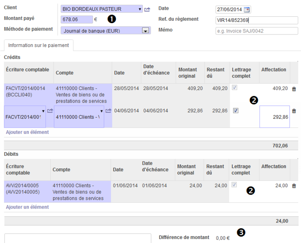Click the Affectation value 409,20 in Crédits
This screenshot has height=243, width=301.
(x=280, y=88)
